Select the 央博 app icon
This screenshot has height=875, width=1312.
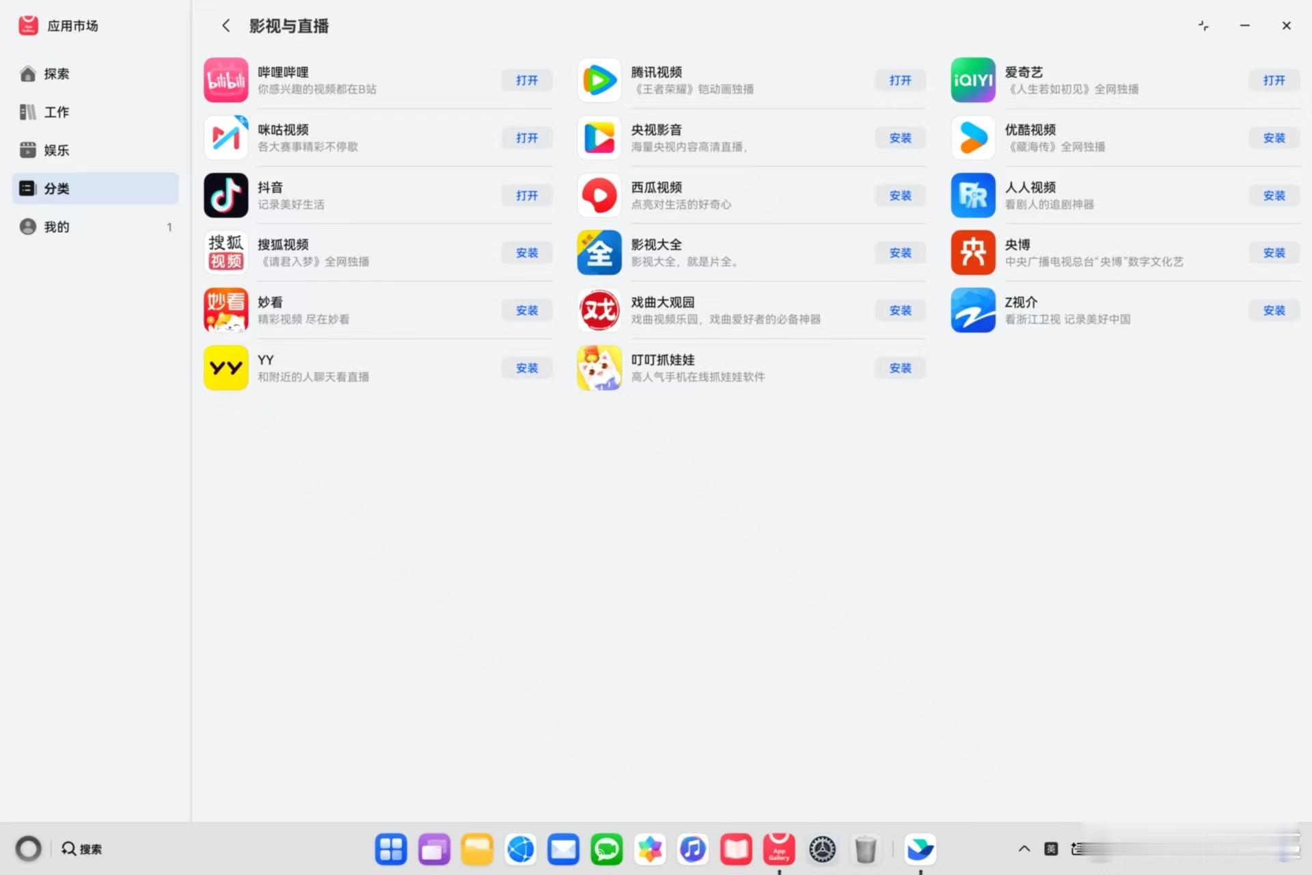972,252
